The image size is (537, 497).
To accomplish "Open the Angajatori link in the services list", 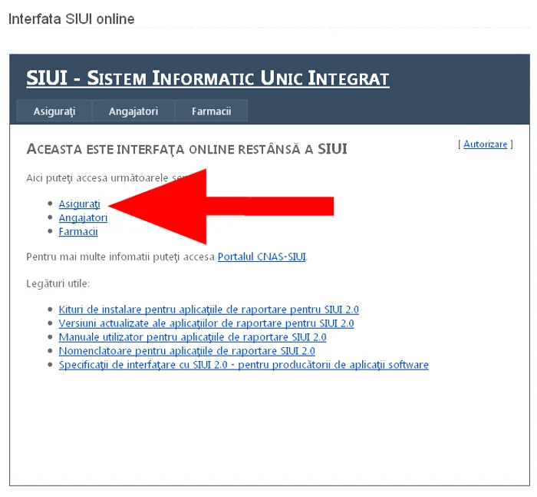I will (x=83, y=218).
